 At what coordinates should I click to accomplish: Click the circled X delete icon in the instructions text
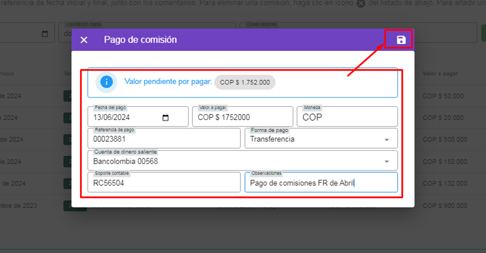tap(361, 4)
